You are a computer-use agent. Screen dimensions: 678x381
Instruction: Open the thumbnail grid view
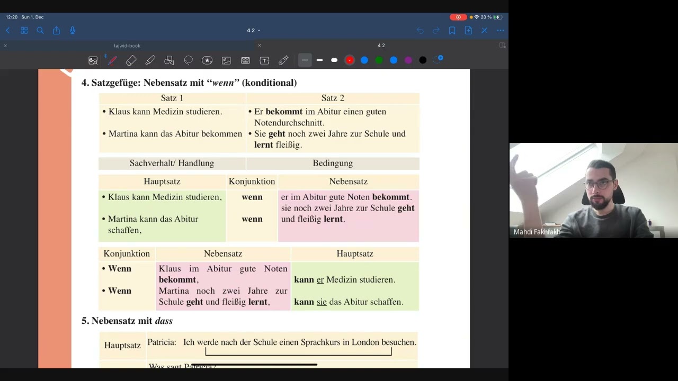click(x=24, y=31)
